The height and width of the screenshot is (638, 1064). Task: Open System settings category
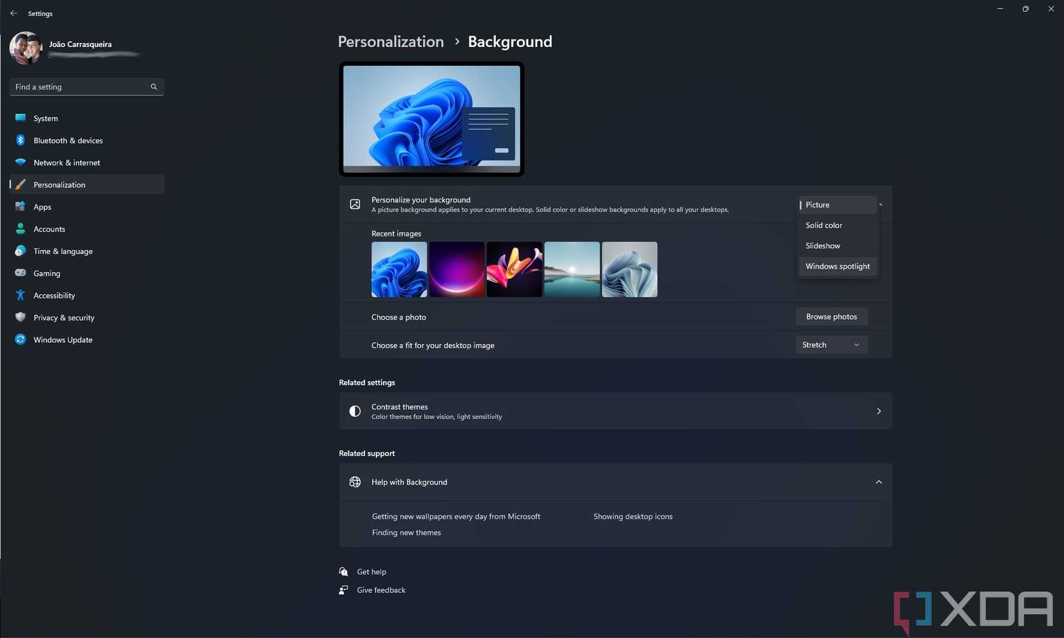(86, 118)
